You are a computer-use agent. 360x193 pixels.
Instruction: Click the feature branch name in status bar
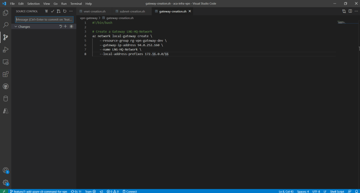[x=38, y=191]
